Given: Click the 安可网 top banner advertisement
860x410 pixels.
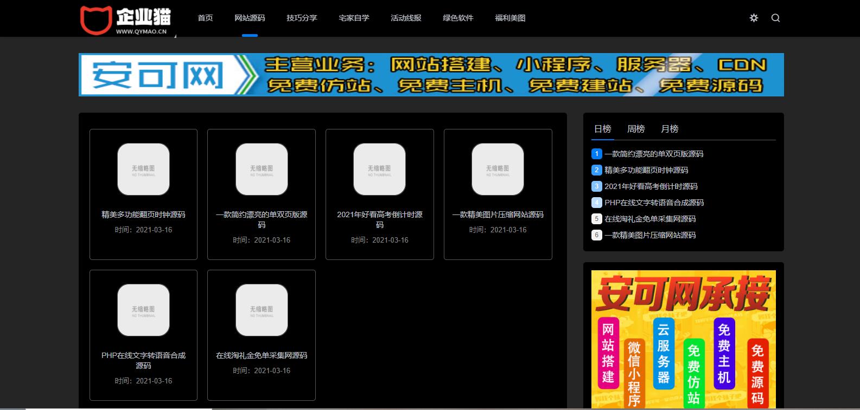Looking at the screenshot, I should coord(431,75).
